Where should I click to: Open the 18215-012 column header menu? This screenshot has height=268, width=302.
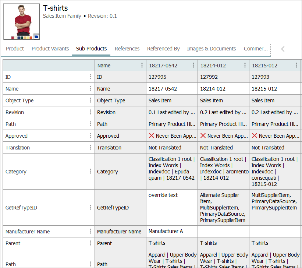[x=296, y=66]
